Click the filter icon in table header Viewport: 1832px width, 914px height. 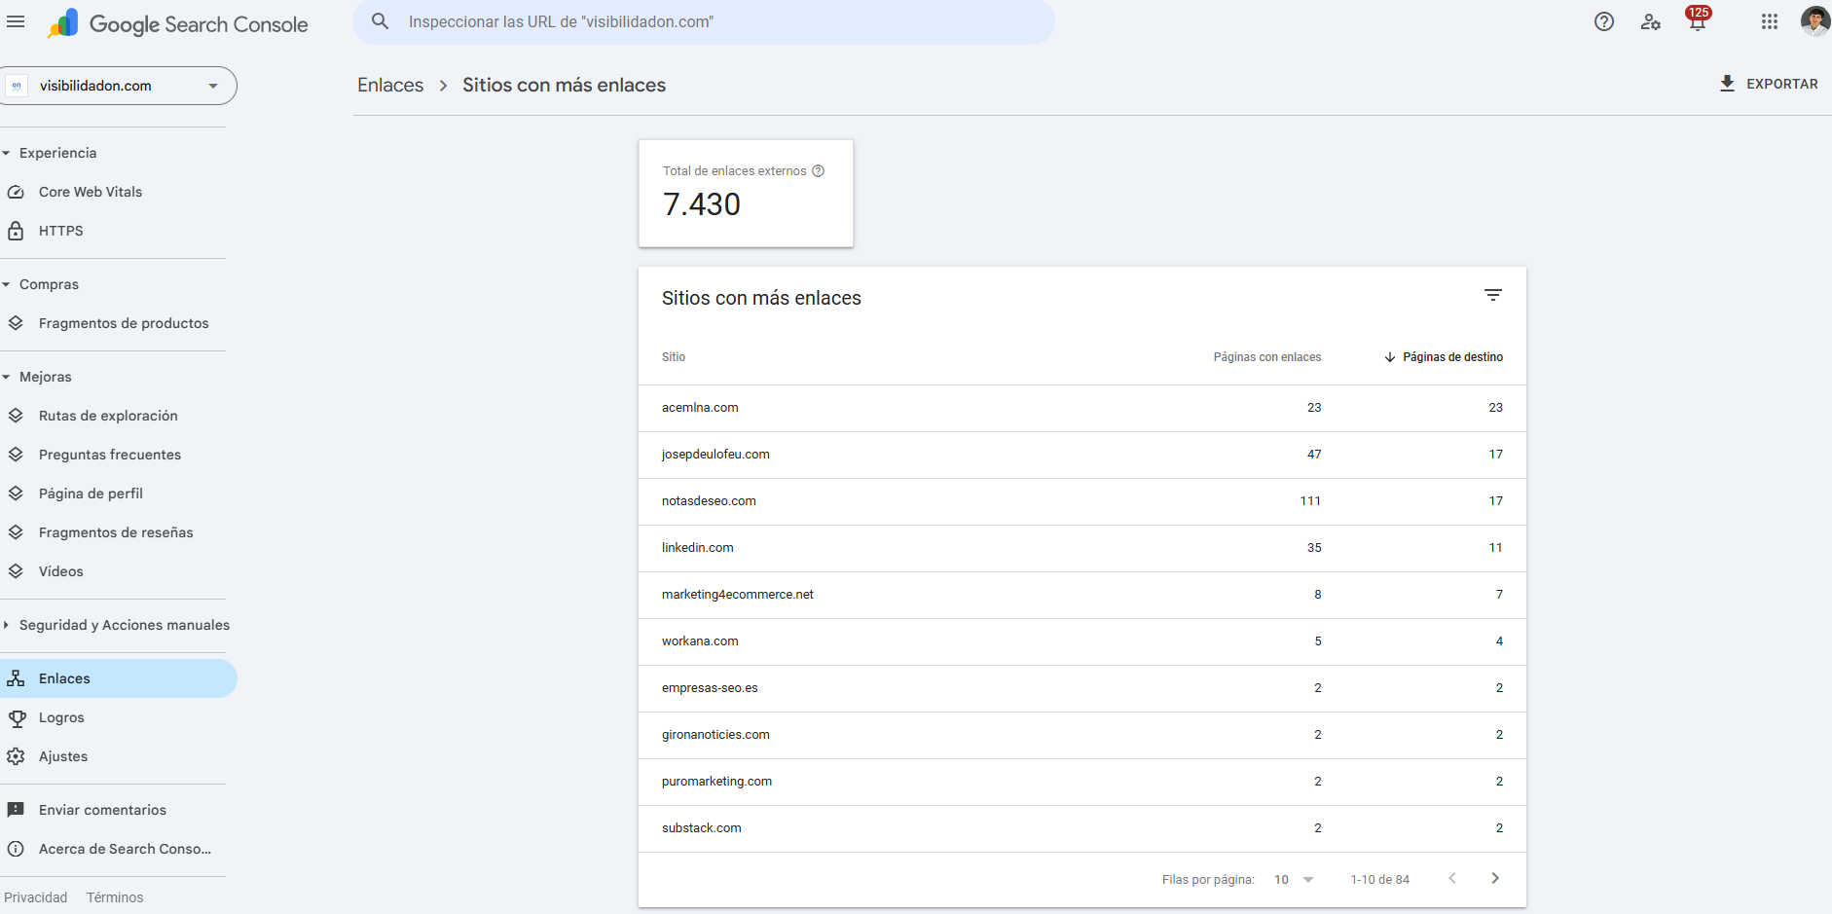pyautogui.click(x=1492, y=295)
